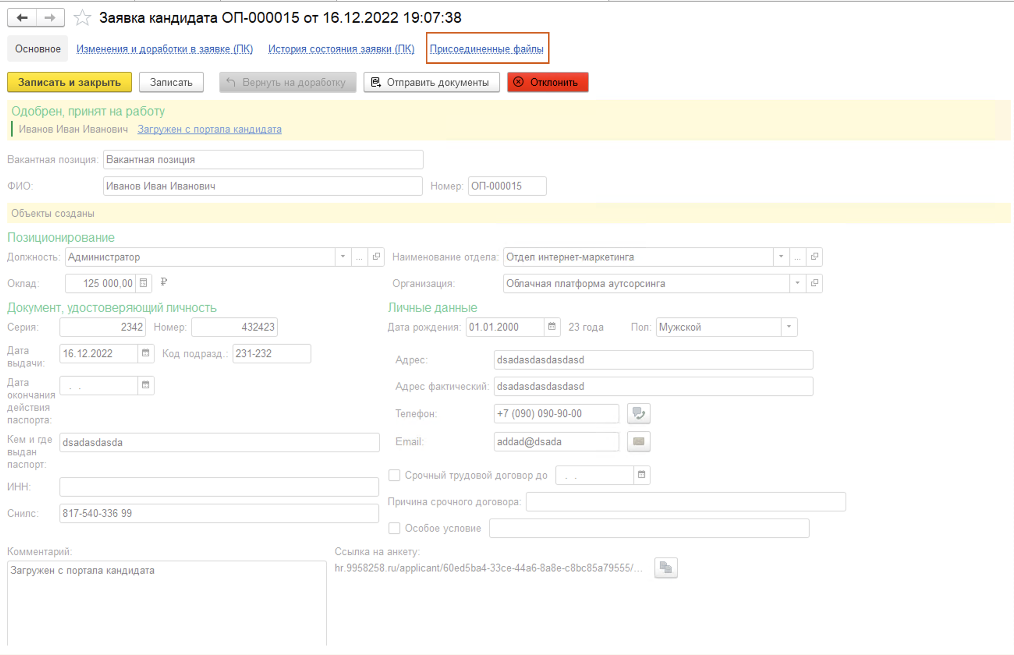The width and height of the screenshot is (1014, 655).
Task: Open Присоединенные файлы tab
Action: pos(487,49)
